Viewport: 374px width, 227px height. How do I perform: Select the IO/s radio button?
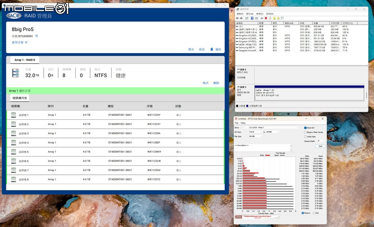pyautogui.click(x=314, y=213)
